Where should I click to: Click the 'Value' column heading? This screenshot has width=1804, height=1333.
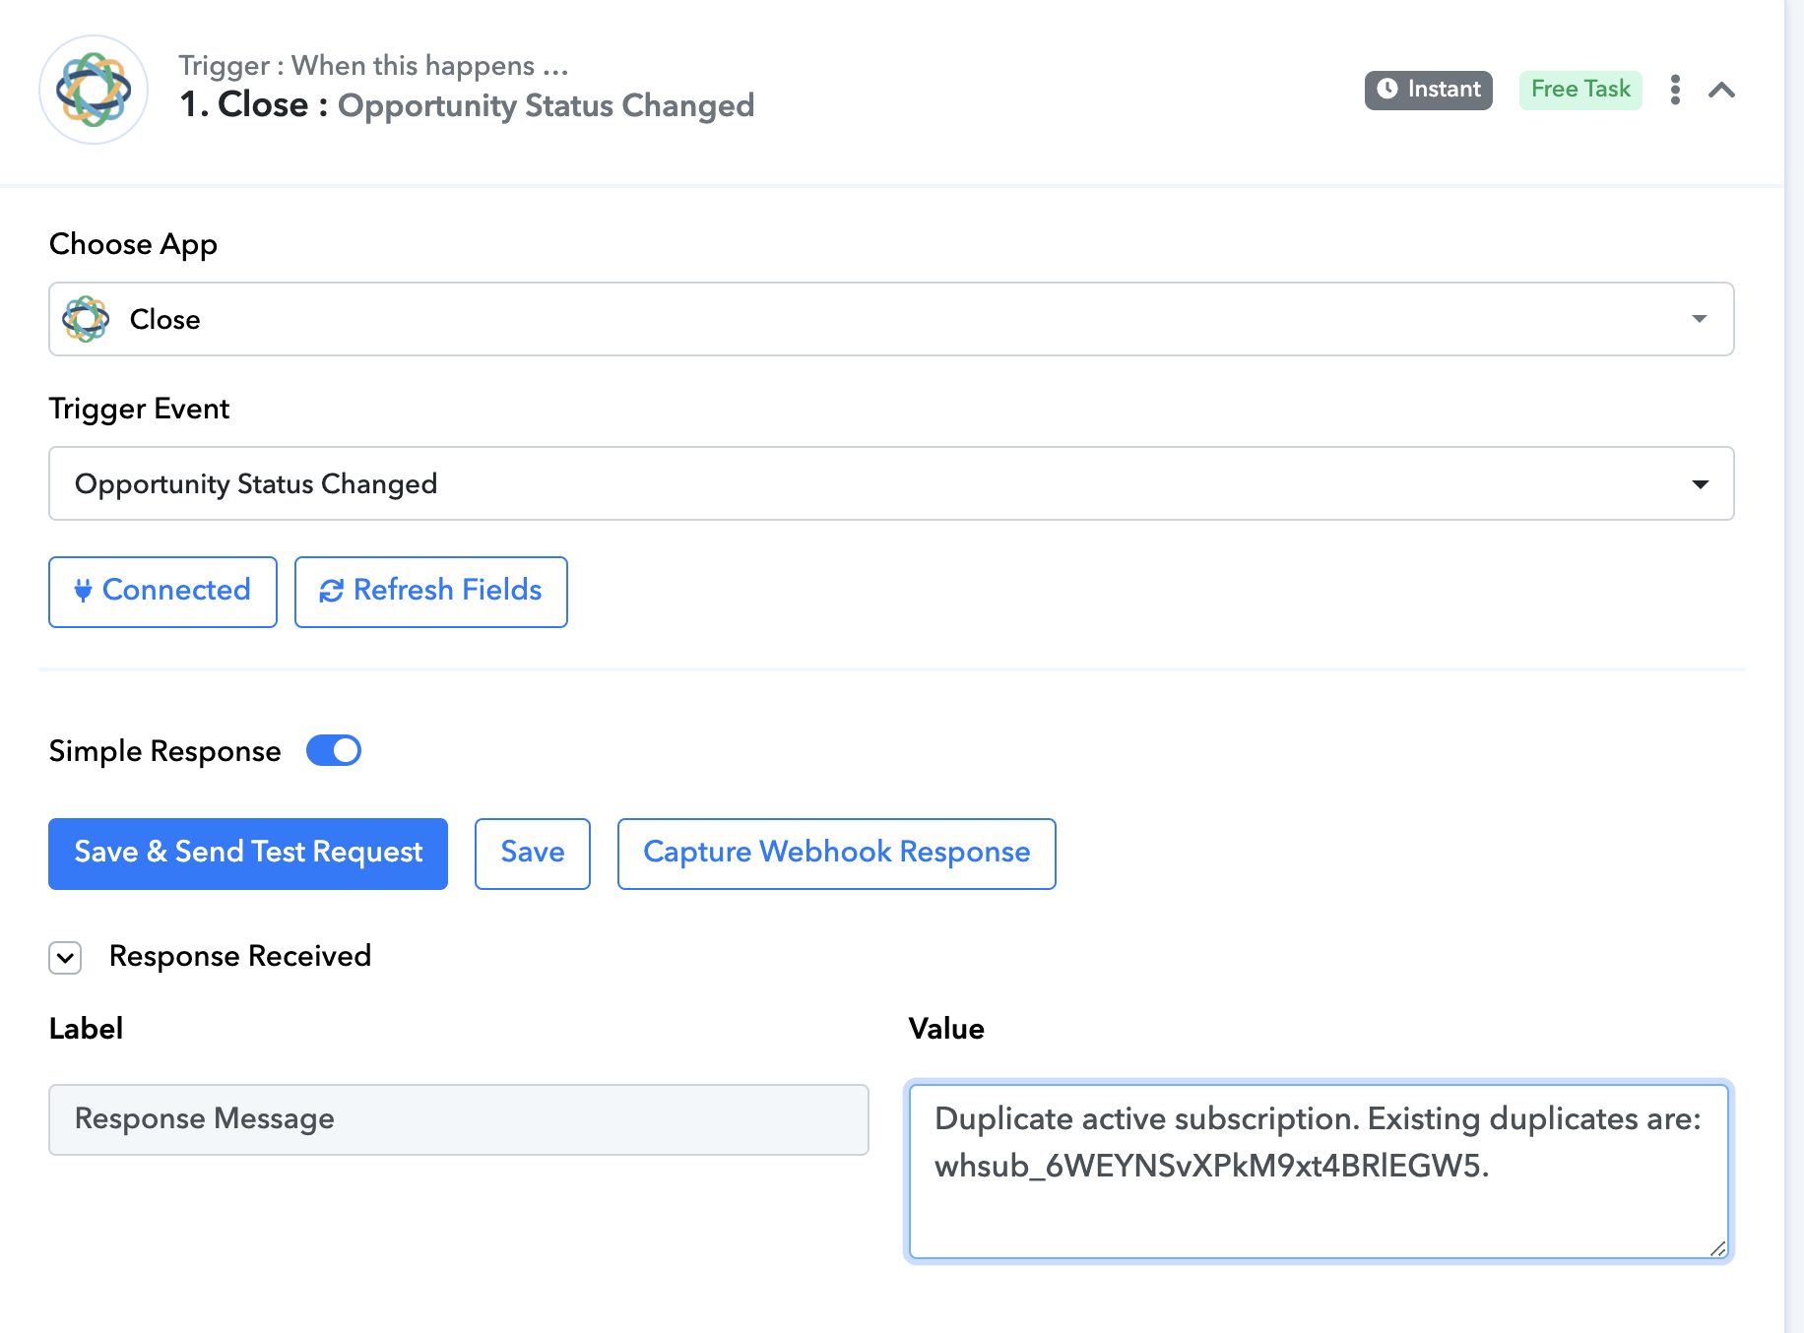click(946, 1029)
